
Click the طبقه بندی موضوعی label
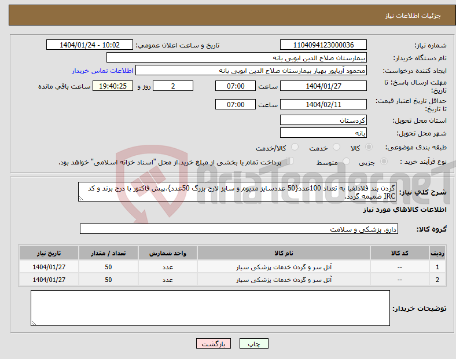click(x=416, y=148)
